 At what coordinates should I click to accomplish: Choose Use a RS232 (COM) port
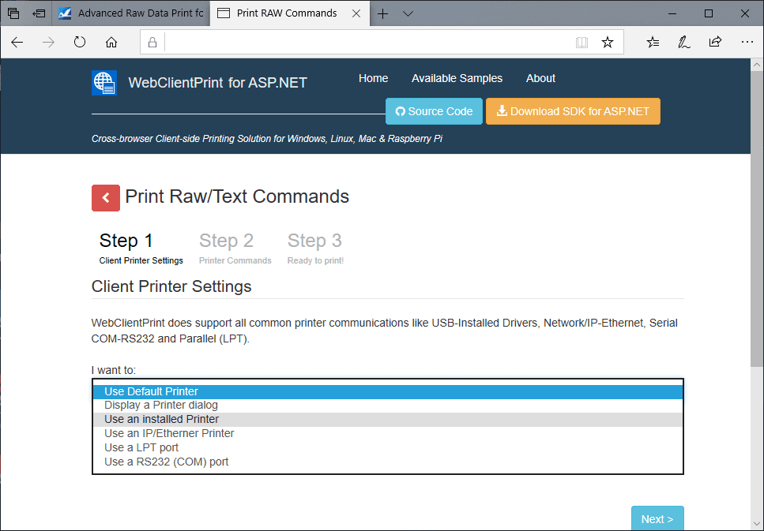click(388, 462)
